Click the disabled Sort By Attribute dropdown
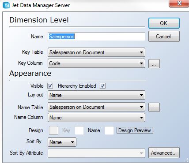Screen dimensions: 189x163 96,153
